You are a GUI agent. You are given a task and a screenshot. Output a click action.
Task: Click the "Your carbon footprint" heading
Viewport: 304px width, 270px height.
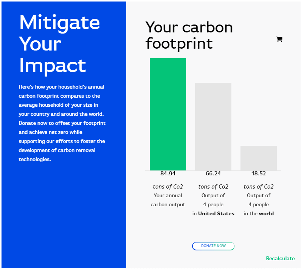pyautogui.click(x=189, y=35)
